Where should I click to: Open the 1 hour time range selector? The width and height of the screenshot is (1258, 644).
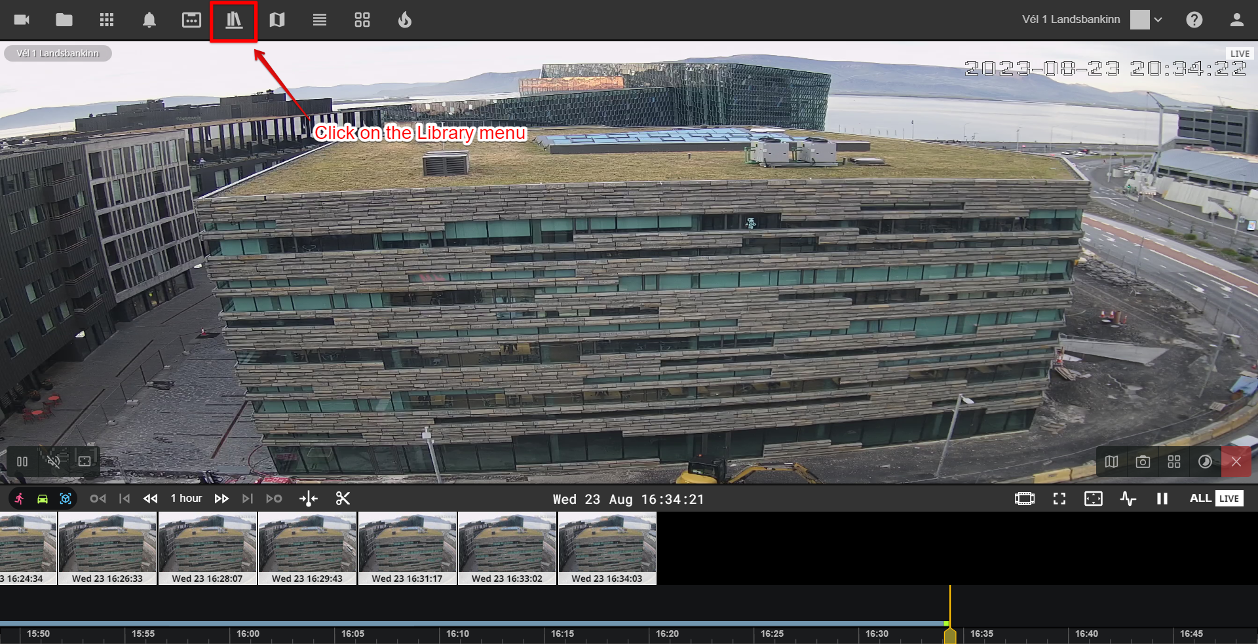coord(186,499)
